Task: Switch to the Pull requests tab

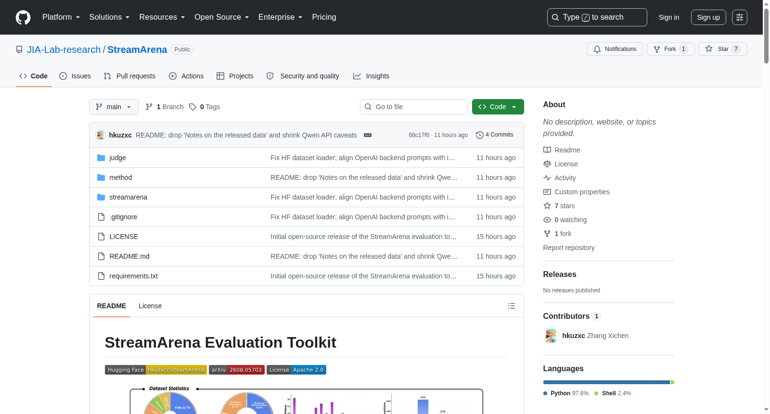Action: [x=129, y=76]
